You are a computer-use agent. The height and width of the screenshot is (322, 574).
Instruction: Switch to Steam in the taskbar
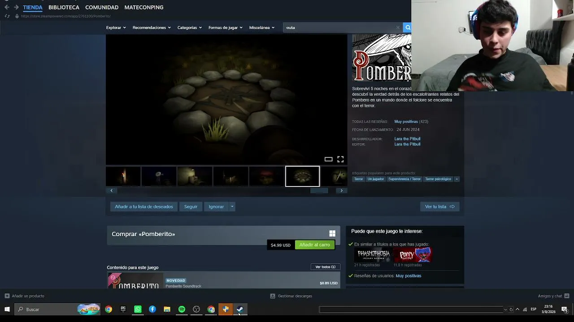(x=240, y=309)
